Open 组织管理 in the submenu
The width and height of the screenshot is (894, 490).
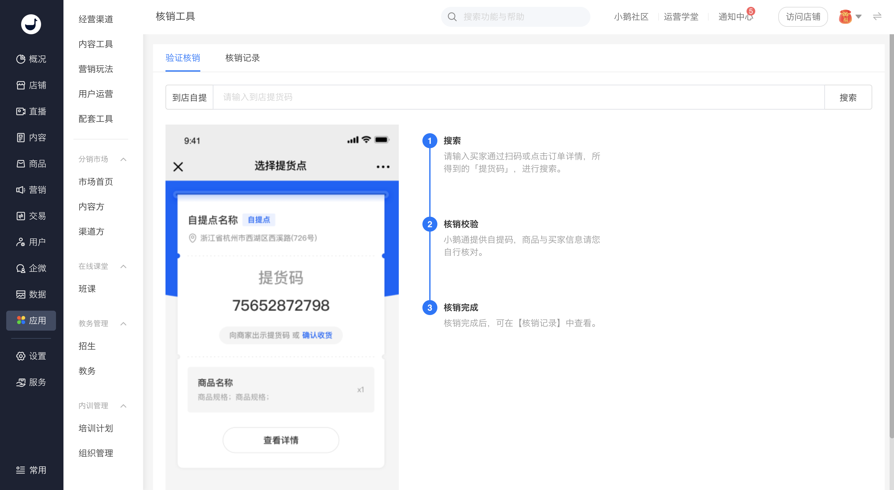96,453
